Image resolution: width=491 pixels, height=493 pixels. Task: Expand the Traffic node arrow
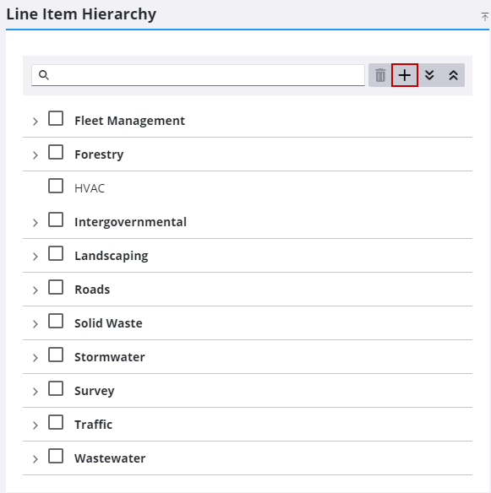tap(35, 425)
